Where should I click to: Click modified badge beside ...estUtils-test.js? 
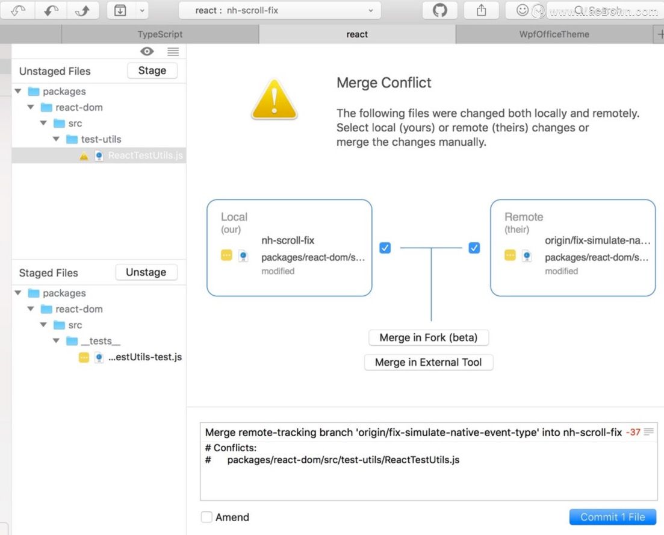(x=84, y=357)
